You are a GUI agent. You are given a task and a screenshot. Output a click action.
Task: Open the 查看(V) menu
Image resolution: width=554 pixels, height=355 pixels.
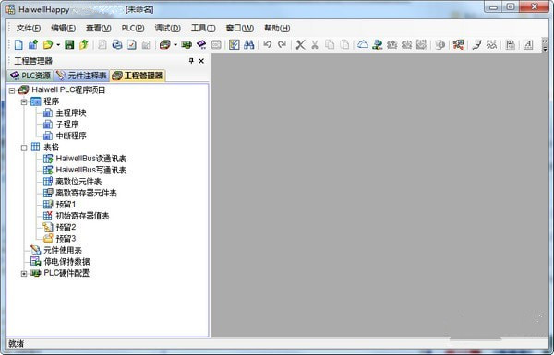(98, 28)
